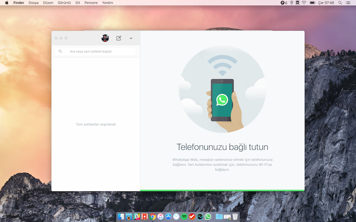Click the bookmark star menu bar icon
The image size is (356, 222).
pyautogui.click(x=297, y=3)
